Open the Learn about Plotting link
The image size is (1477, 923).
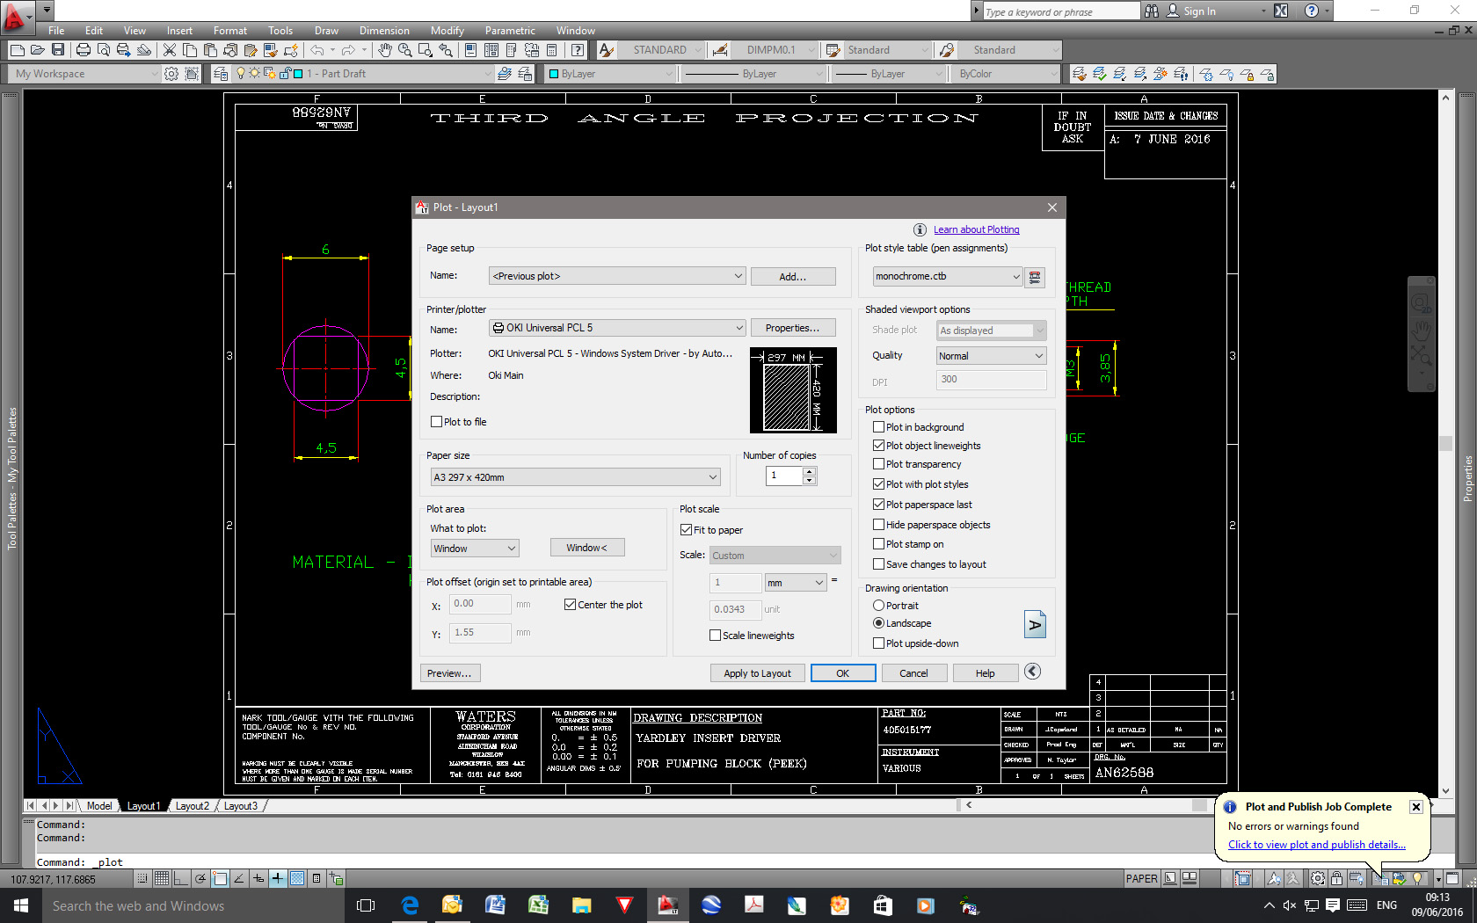point(976,229)
